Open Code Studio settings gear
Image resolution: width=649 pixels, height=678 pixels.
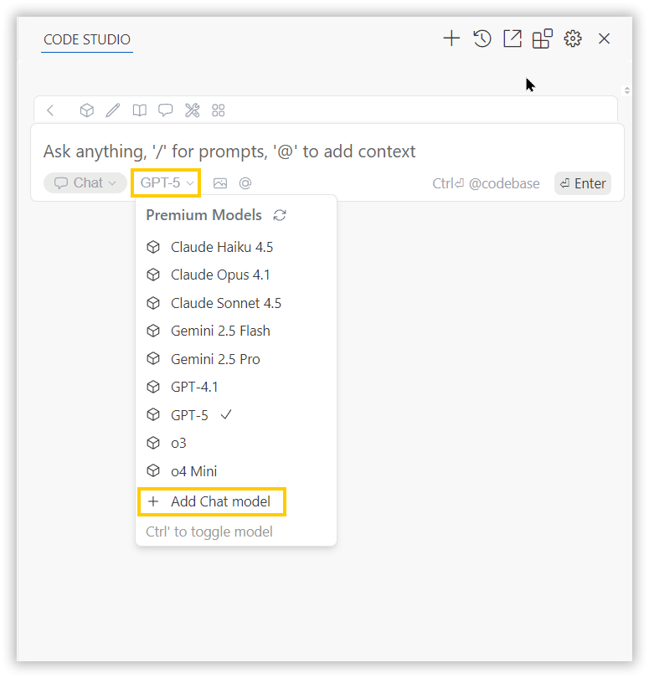[x=573, y=39]
